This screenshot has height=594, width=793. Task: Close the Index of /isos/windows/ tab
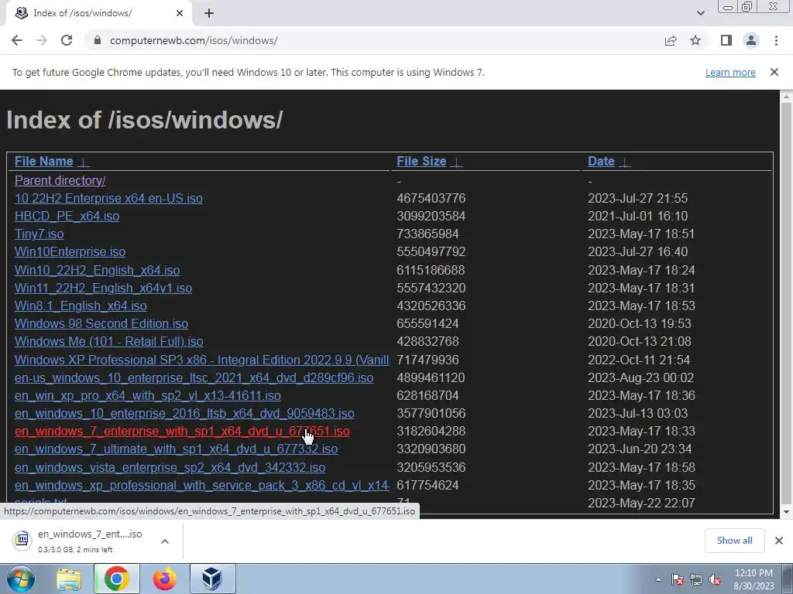(x=180, y=13)
